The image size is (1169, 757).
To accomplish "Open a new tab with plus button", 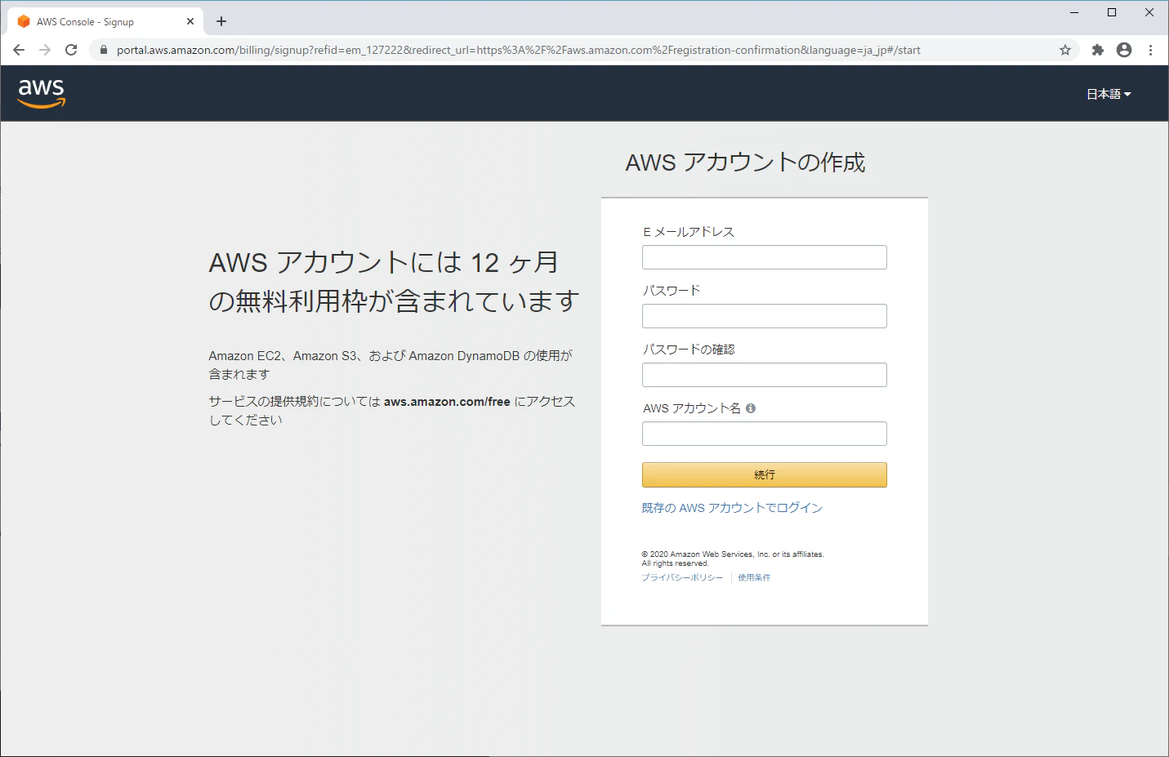I will [x=221, y=21].
